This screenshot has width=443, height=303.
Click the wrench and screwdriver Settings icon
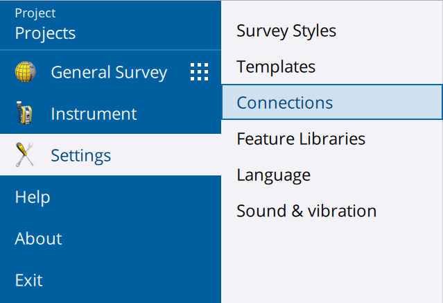click(x=25, y=155)
